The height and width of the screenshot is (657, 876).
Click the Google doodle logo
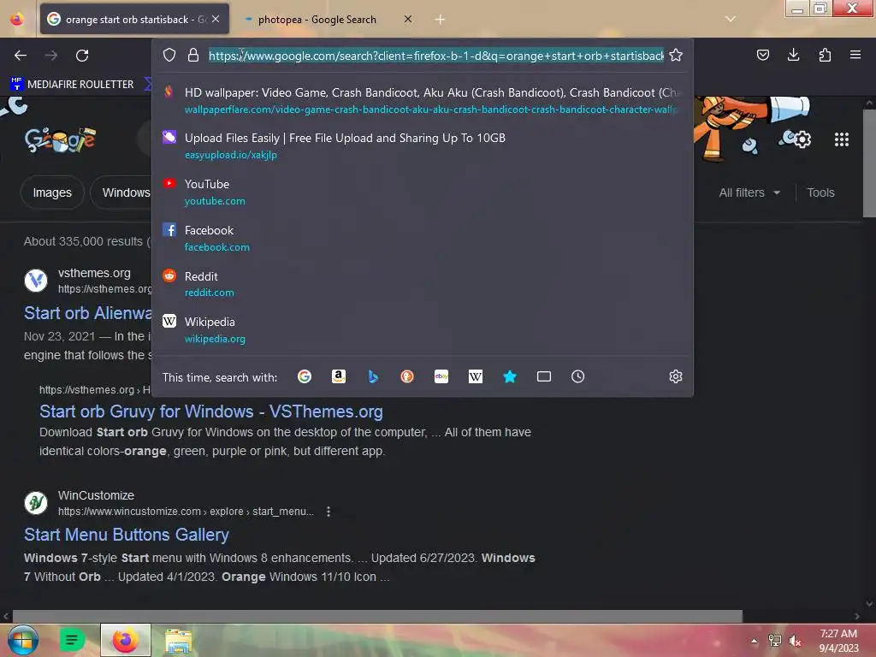60,139
